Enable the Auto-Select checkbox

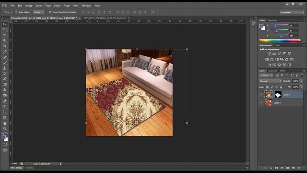(16, 12)
